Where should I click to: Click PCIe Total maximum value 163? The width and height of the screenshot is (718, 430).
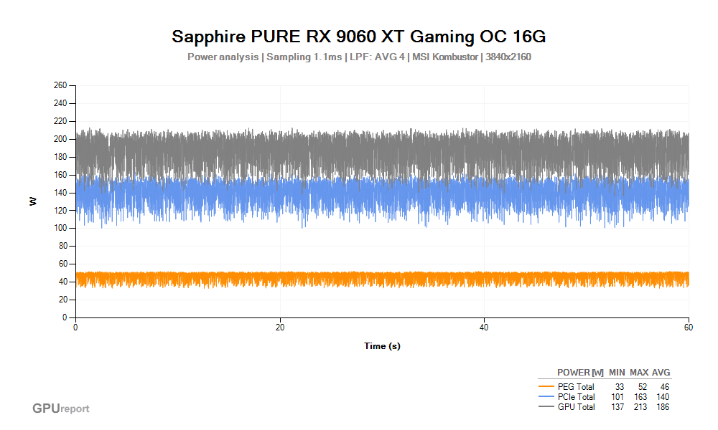tap(640, 397)
